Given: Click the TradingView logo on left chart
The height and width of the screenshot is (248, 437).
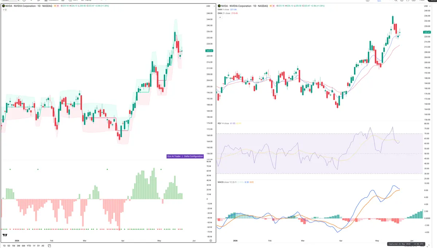Looking at the screenshot, I should (x=5, y=235).
